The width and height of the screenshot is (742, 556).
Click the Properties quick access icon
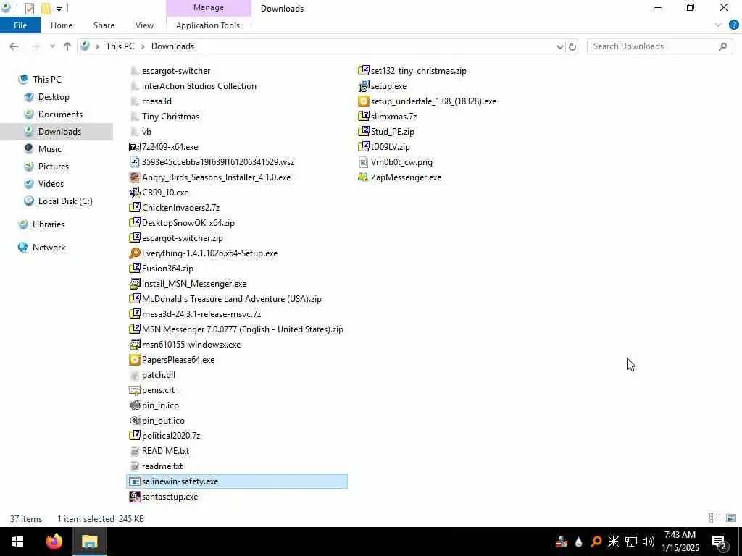pyautogui.click(x=29, y=9)
